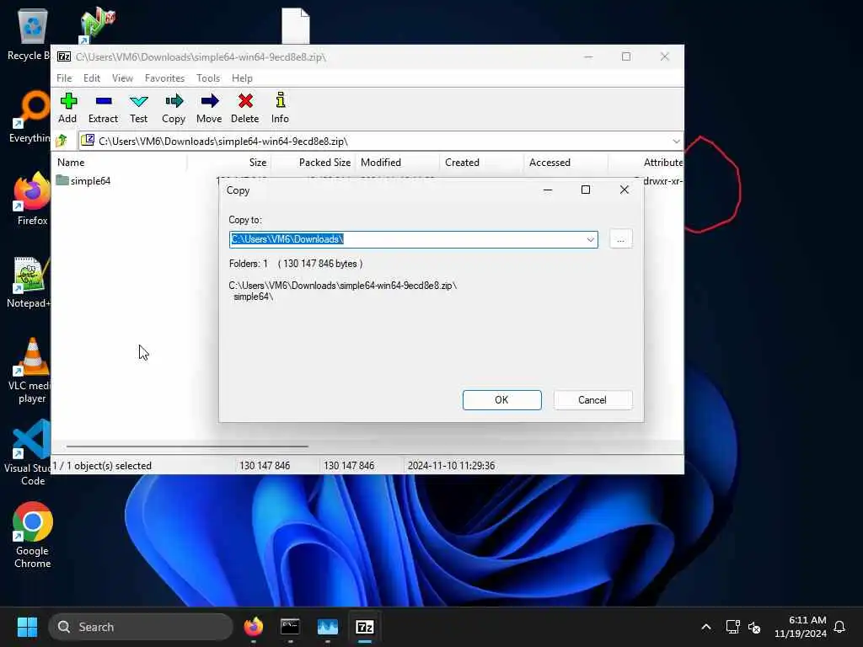Viewport: 863px width, 647px height.
Task: Click the browse (...) button
Action: click(621, 239)
